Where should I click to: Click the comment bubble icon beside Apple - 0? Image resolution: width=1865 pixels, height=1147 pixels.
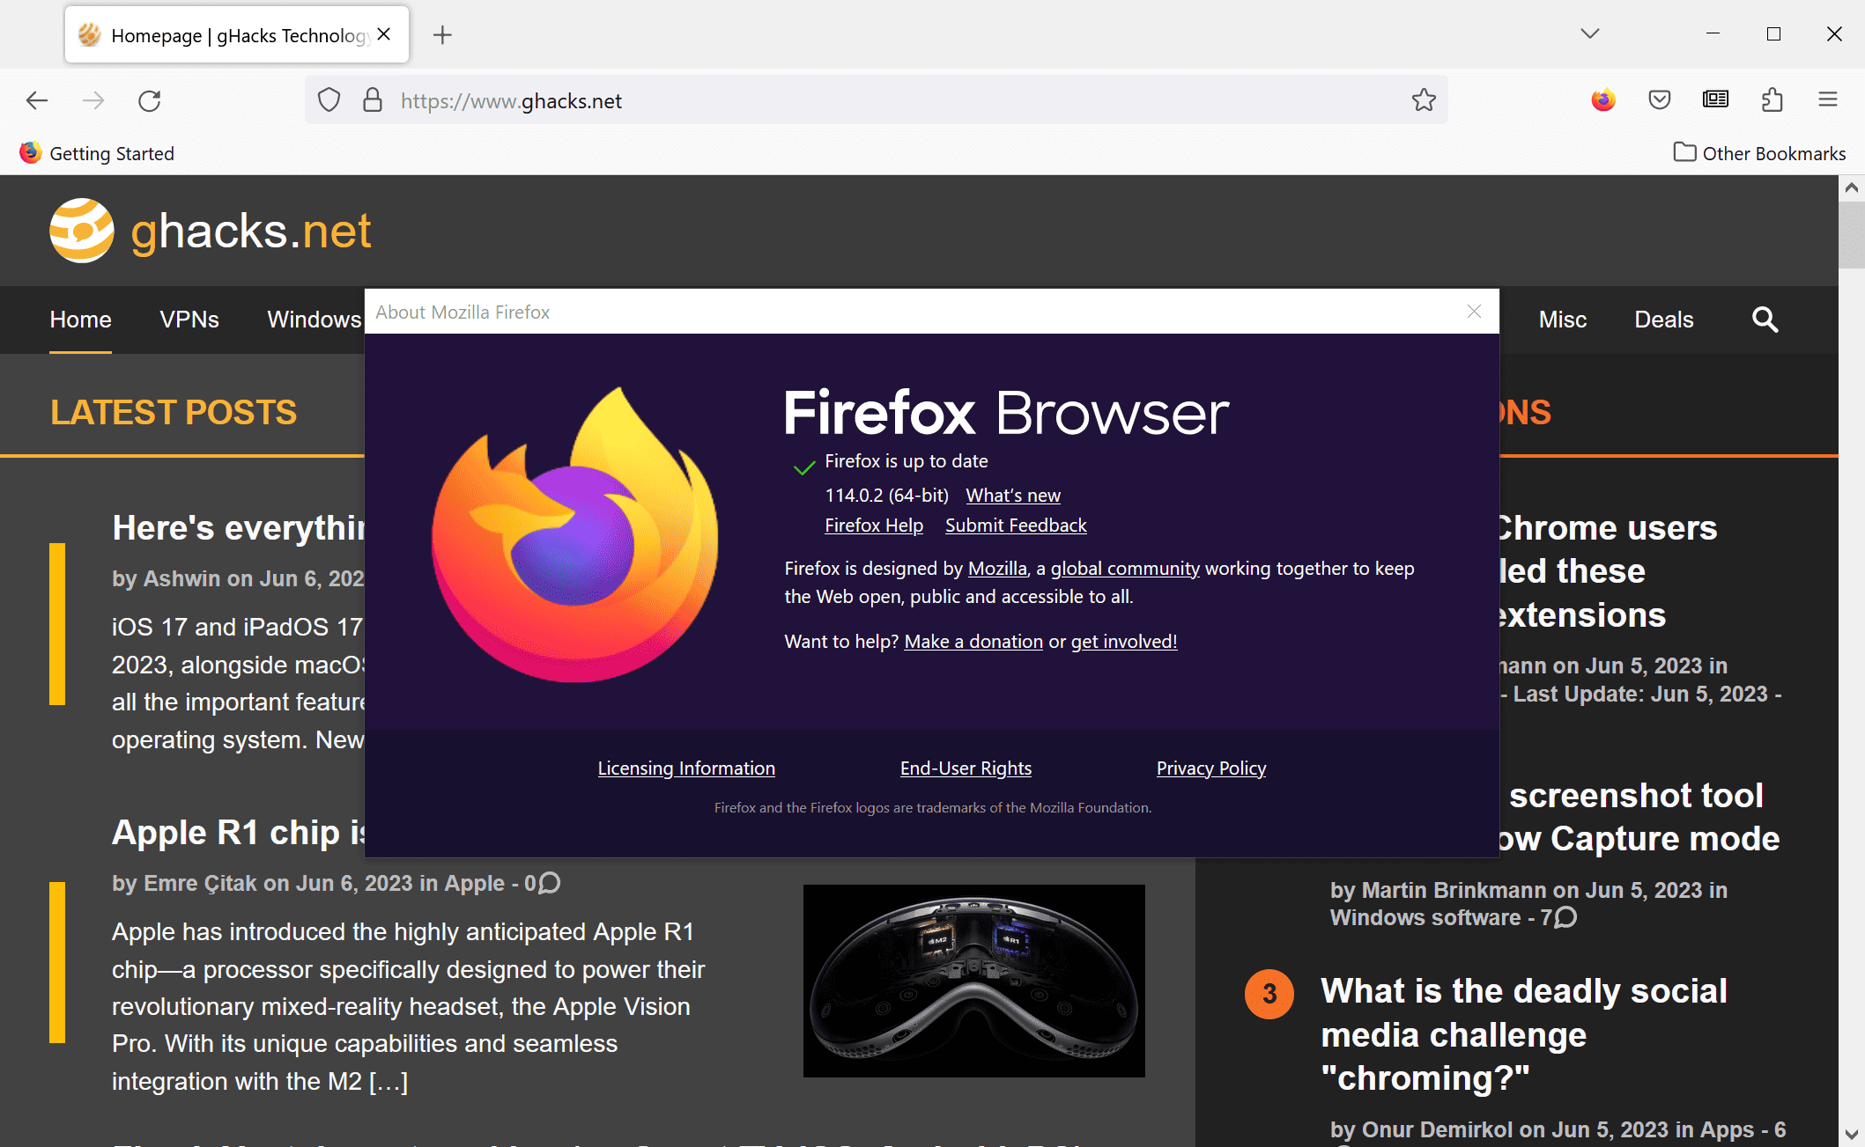[x=549, y=882]
